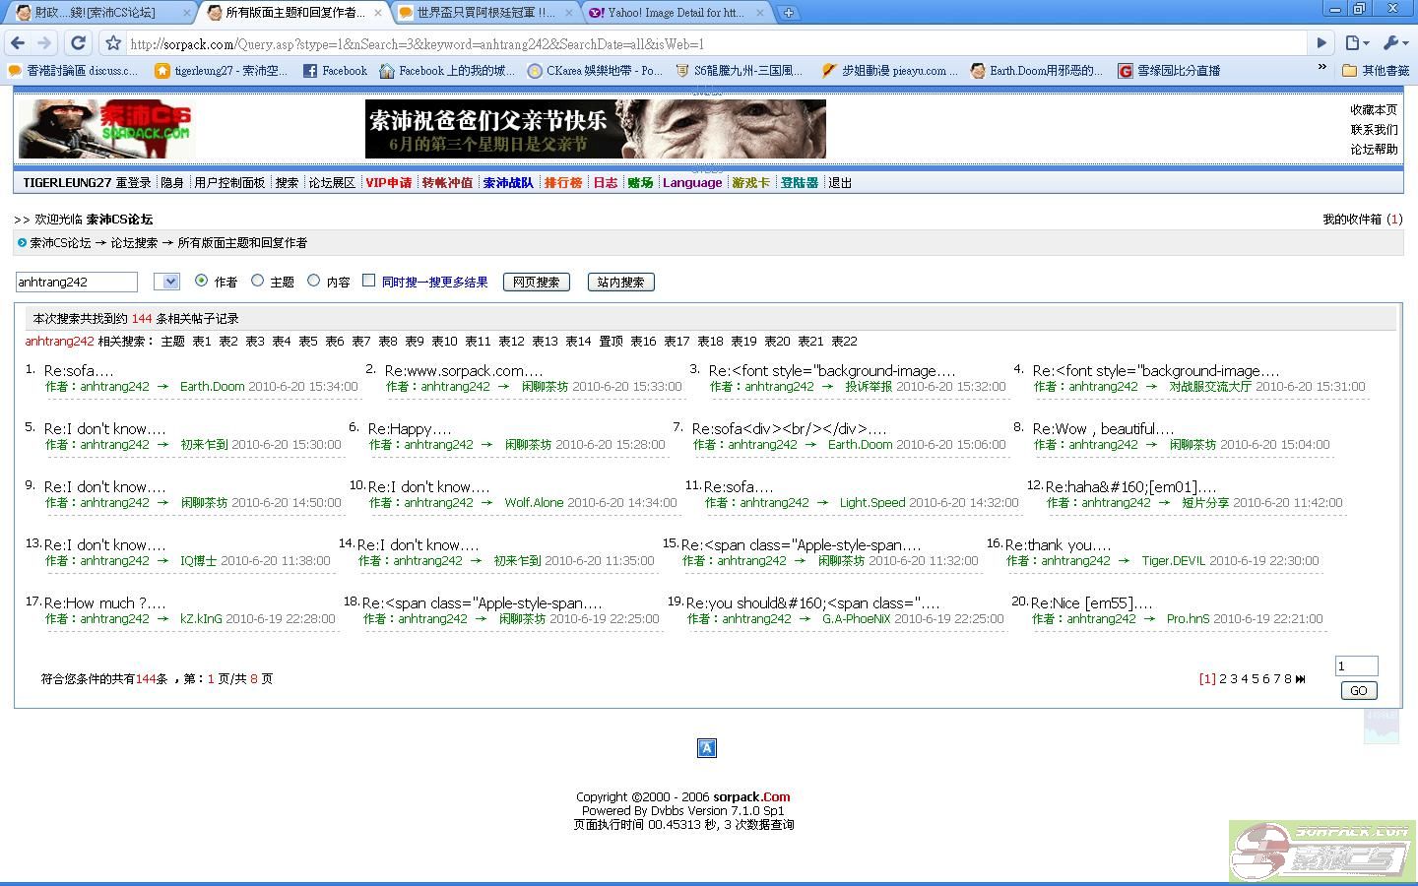
Task: Select the 主题 radio button
Action: (258, 281)
